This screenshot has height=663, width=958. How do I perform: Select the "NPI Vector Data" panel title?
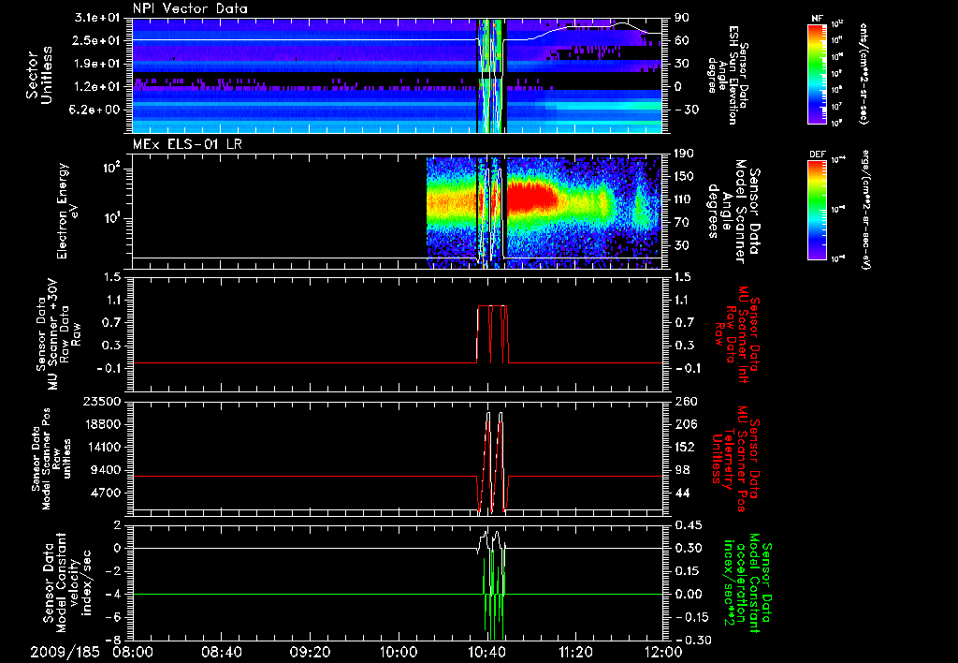190,8
